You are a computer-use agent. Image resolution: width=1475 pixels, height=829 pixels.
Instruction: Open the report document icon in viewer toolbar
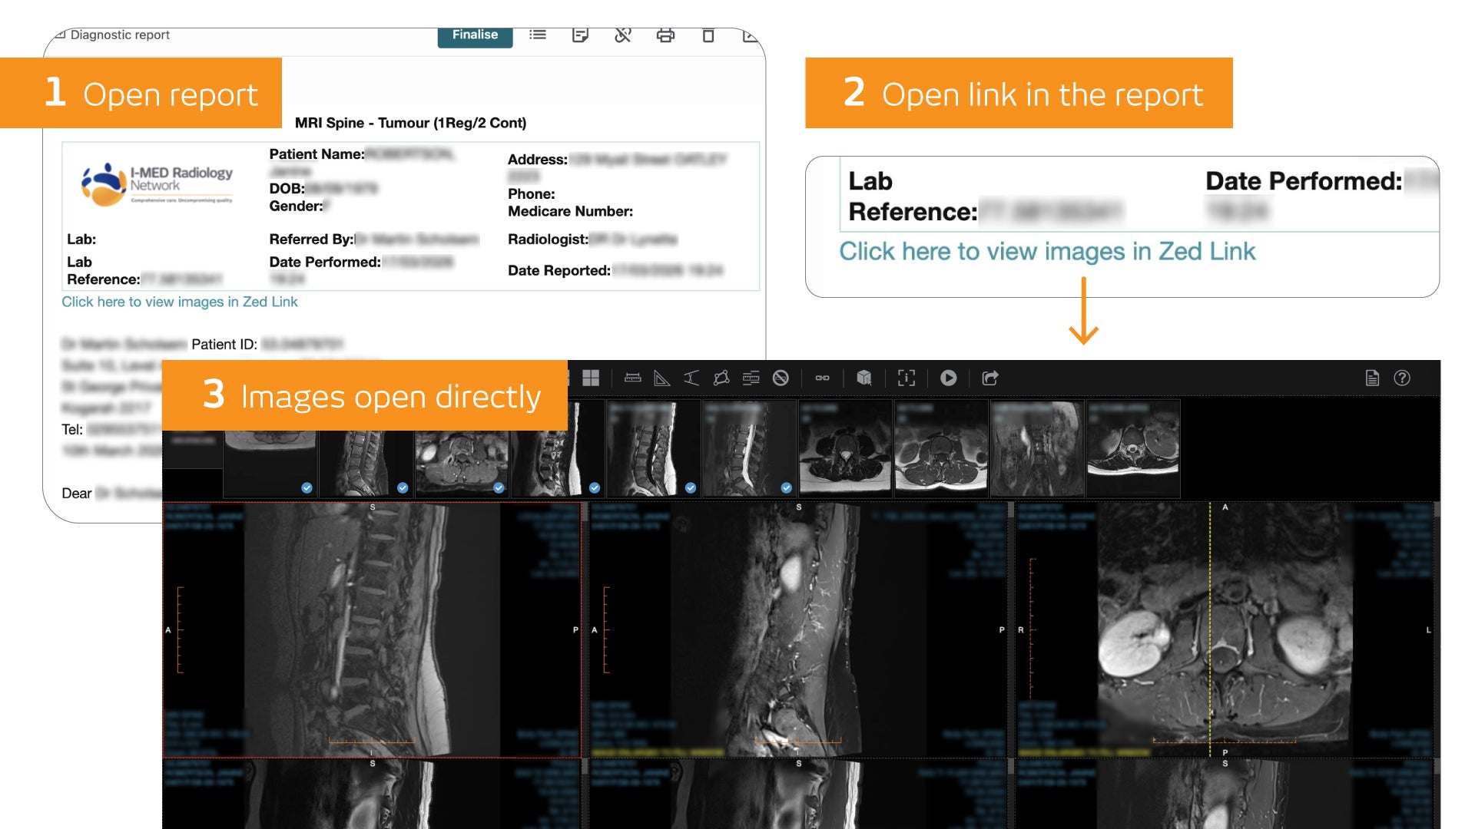[x=1372, y=378]
